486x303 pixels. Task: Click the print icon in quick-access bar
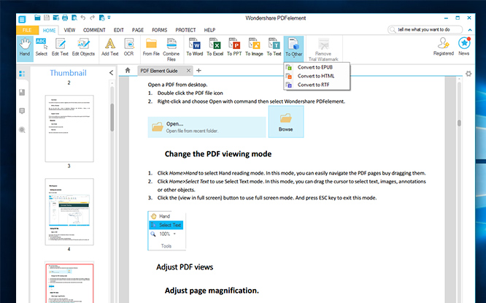[65, 18]
